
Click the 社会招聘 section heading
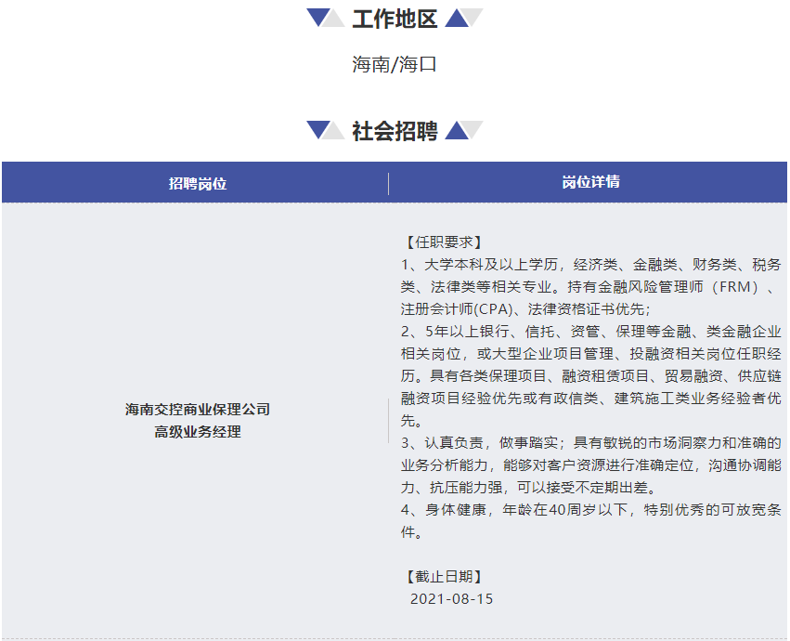click(395, 131)
